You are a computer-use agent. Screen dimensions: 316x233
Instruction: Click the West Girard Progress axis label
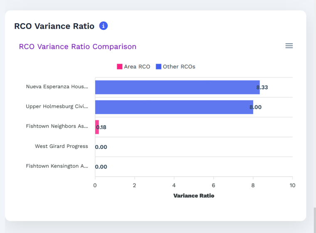tap(62, 146)
